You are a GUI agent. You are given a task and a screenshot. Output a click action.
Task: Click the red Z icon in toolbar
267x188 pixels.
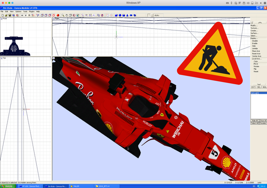102,15
